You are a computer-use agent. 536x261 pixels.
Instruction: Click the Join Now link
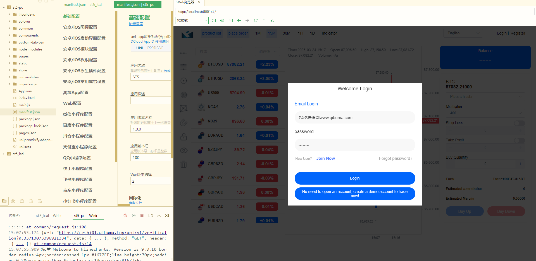click(325, 158)
